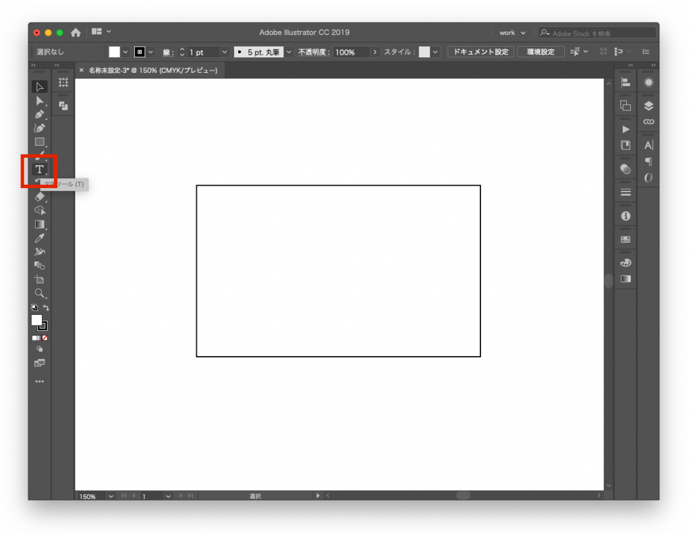The height and width of the screenshot is (534, 691).
Task: Open the スタイル graphic style dropdown
Action: [435, 52]
